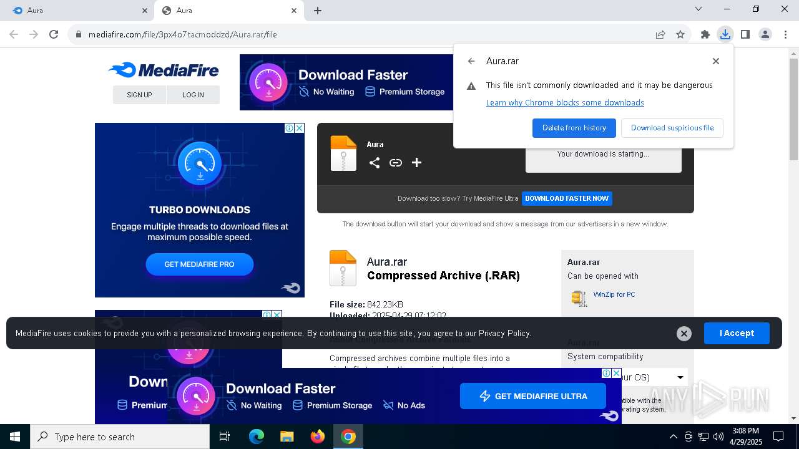Open the Chrome downloads tray icon

tap(725, 34)
